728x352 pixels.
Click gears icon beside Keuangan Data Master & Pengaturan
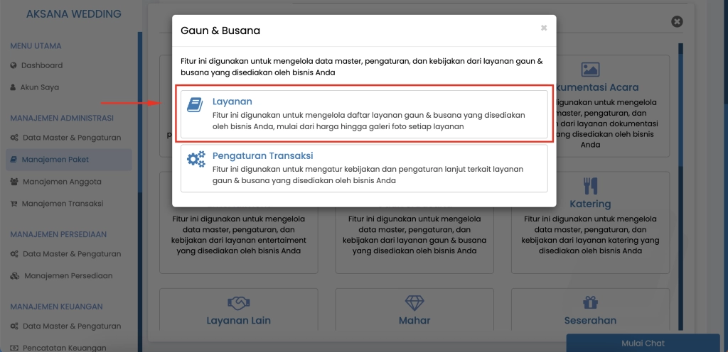pyautogui.click(x=14, y=326)
